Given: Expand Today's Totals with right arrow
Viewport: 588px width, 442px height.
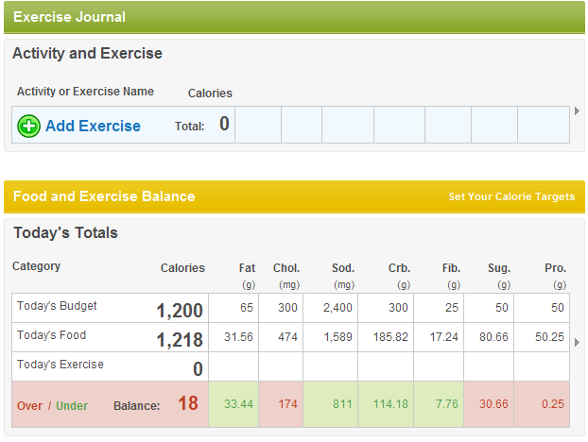Looking at the screenshot, I should point(578,342).
